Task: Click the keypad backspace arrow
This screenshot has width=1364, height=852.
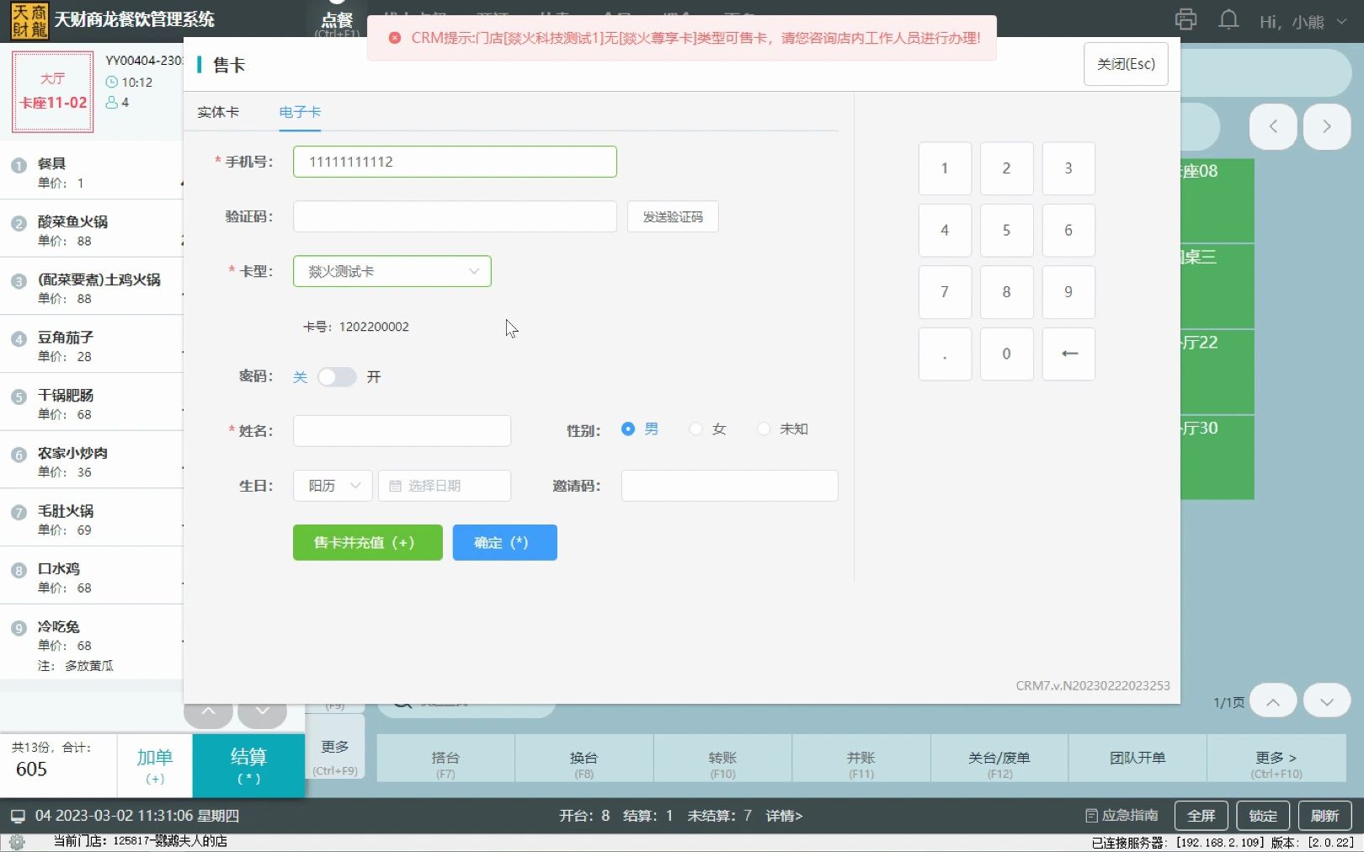Action: (x=1068, y=354)
